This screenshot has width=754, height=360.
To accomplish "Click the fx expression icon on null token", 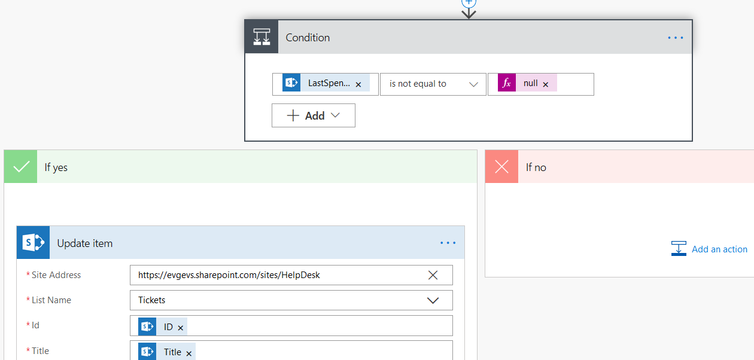I will pos(507,84).
